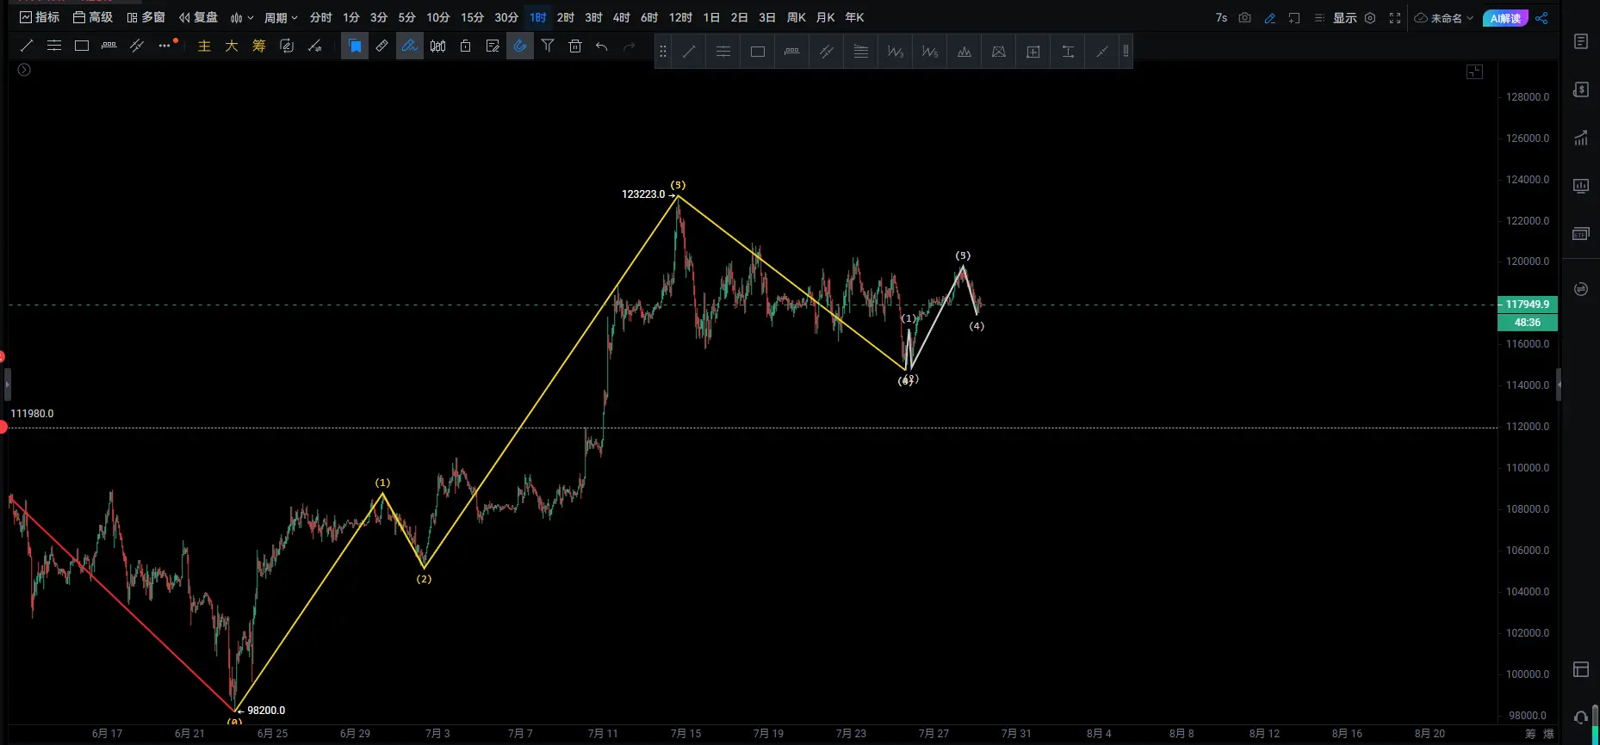Select parallel channel tool in left toolbar

point(137,46)
